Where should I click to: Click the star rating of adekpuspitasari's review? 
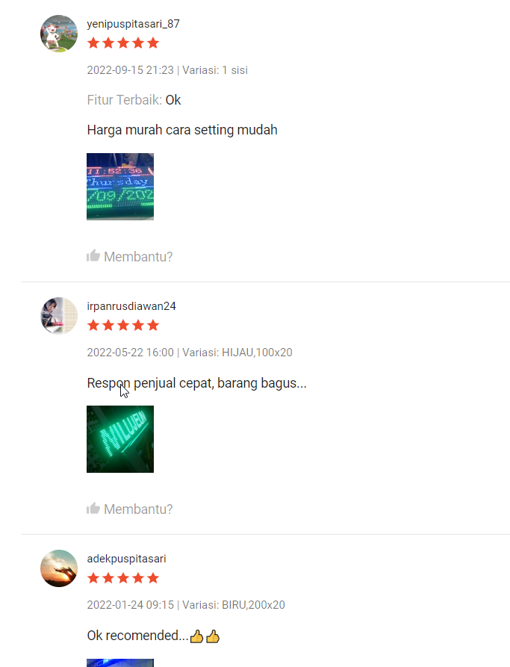pos(123,578)
